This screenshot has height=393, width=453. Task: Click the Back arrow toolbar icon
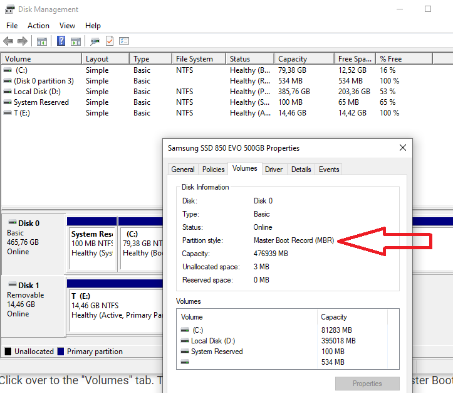(8, 41)
